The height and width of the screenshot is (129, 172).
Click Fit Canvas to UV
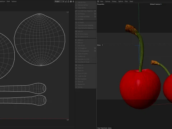pos(86,37)
